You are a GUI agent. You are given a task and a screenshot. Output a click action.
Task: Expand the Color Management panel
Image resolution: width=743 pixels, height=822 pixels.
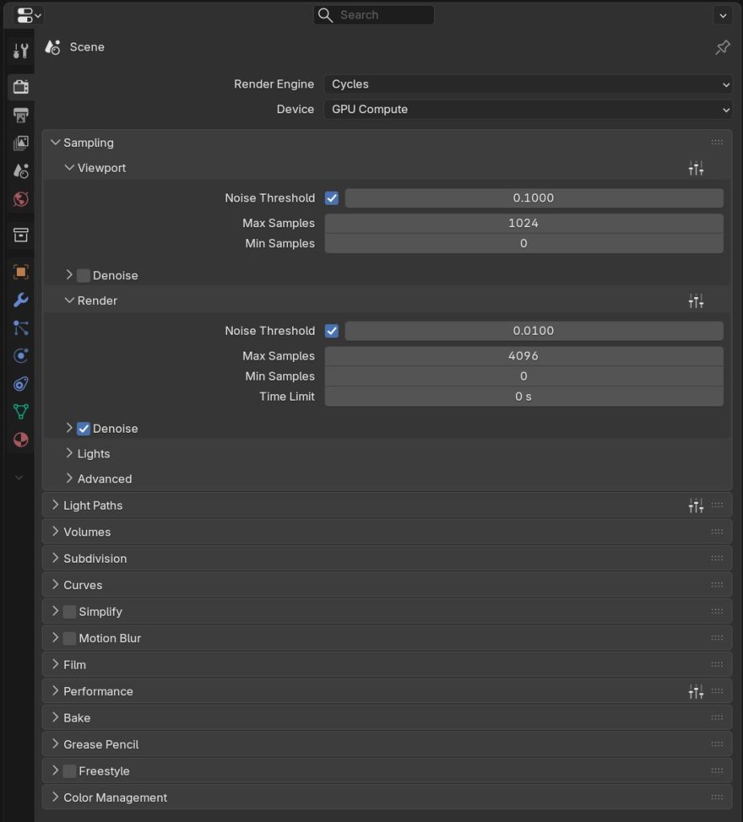115,798
